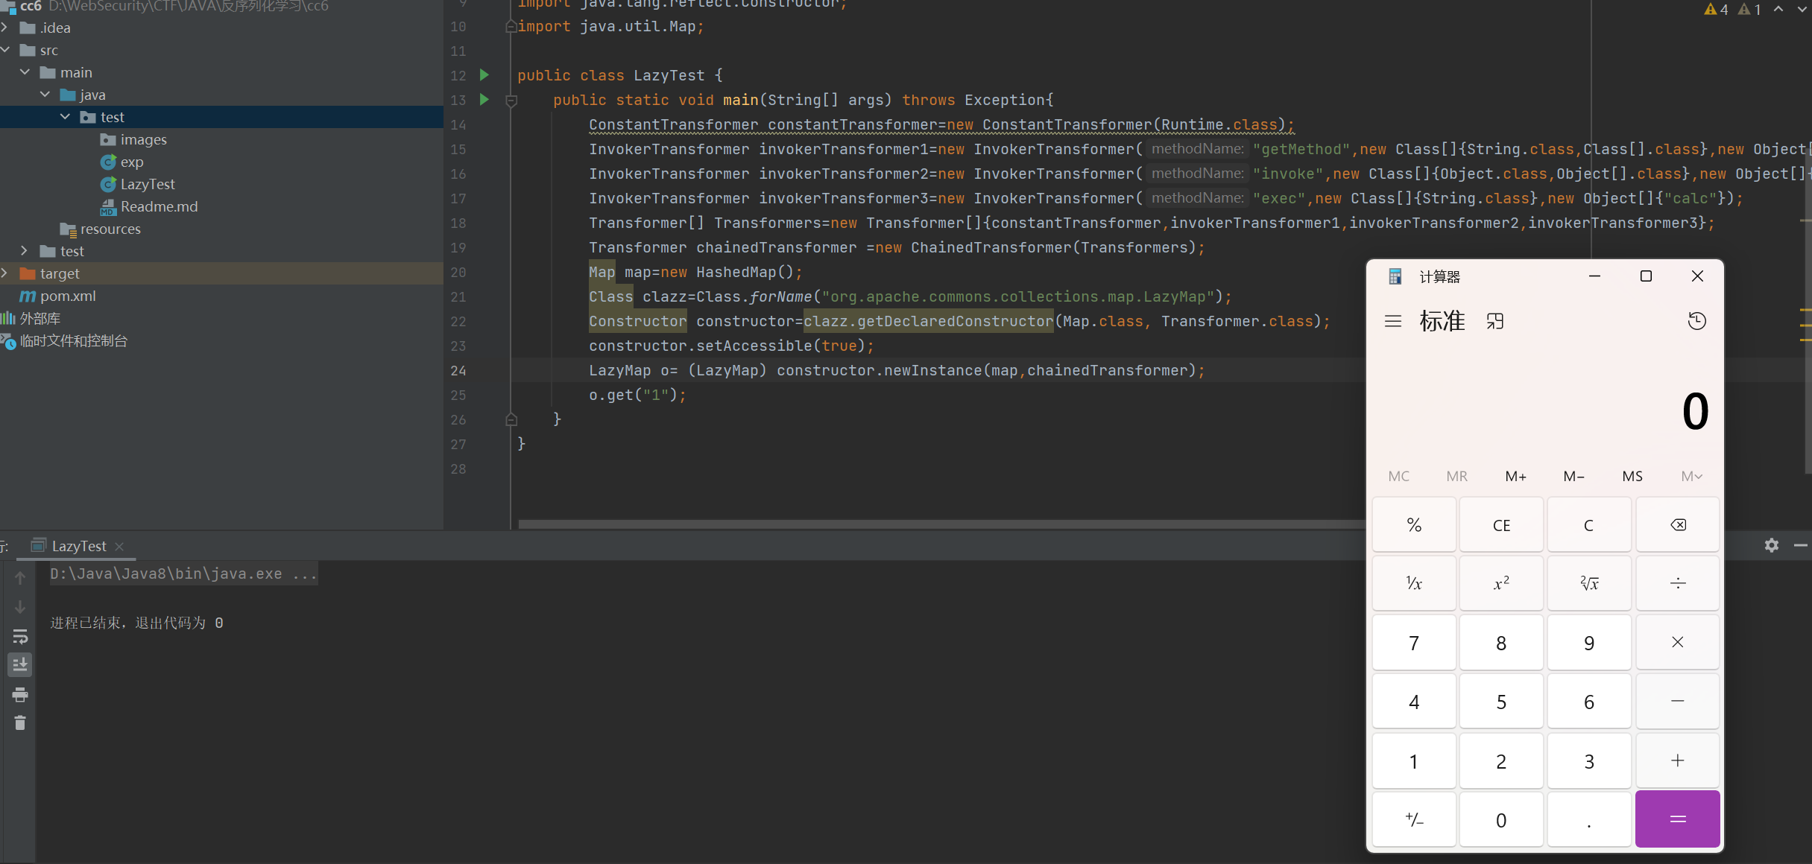
Task: Toggle calculator keep-on-top mode
Action: [x=1494, y=321]
